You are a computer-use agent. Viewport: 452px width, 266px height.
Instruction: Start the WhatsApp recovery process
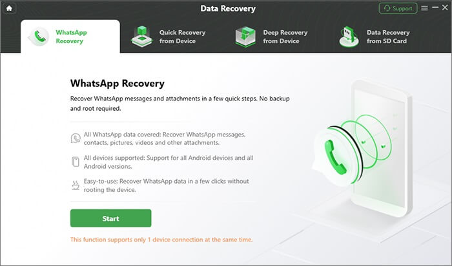(x=110, y=218)
